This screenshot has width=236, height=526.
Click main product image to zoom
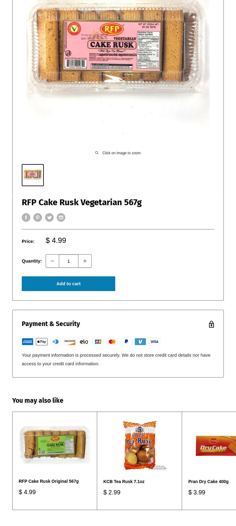tap(118, 67)
